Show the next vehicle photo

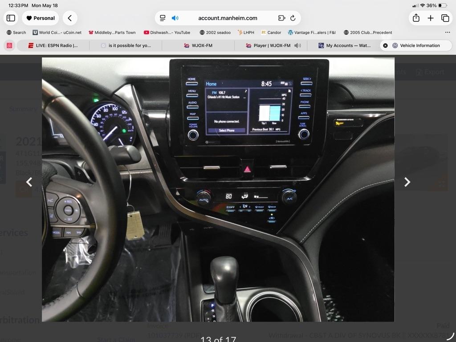pyautogui.click(x=407, y=182)
